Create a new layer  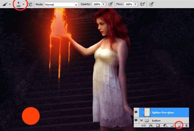tap(179, 126)
